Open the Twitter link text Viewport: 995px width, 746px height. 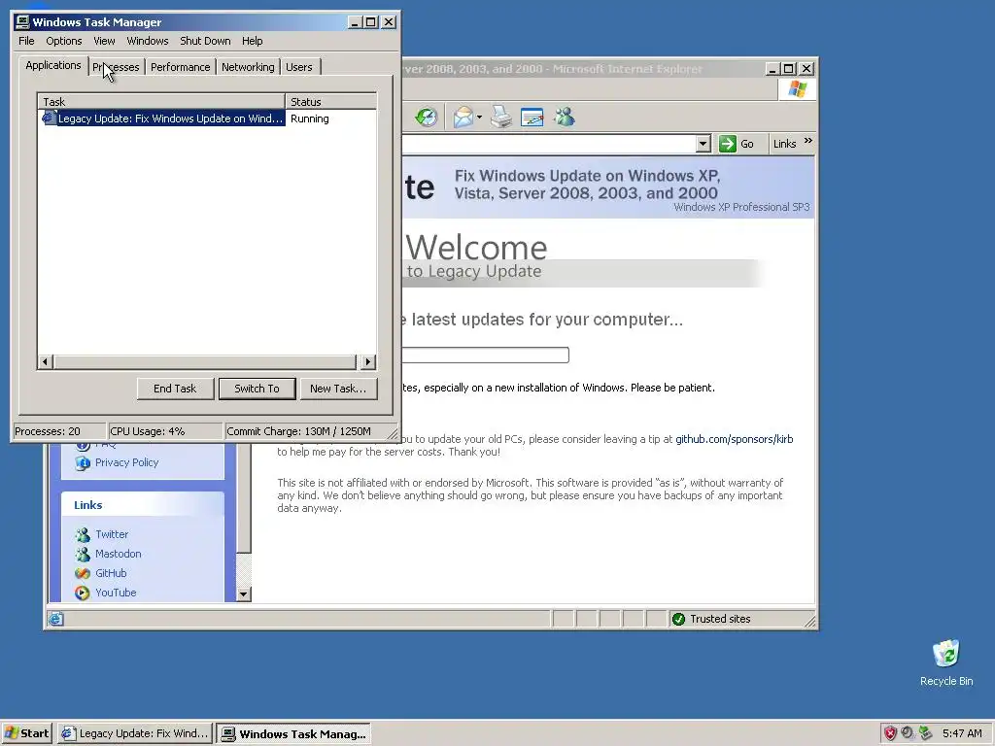point(112,534)
